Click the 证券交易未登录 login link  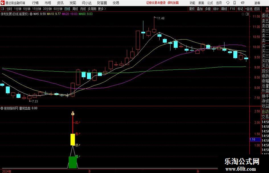pos(156,3)
